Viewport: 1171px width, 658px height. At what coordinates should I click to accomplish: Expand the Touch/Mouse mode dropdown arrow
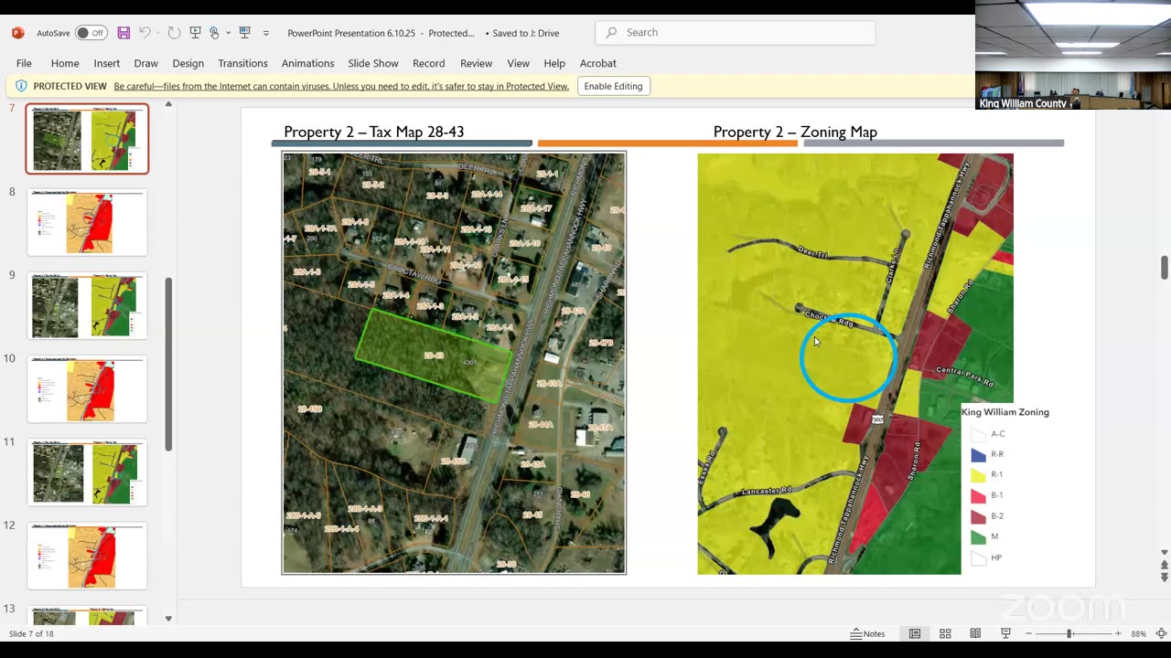[x=228, y=33]
